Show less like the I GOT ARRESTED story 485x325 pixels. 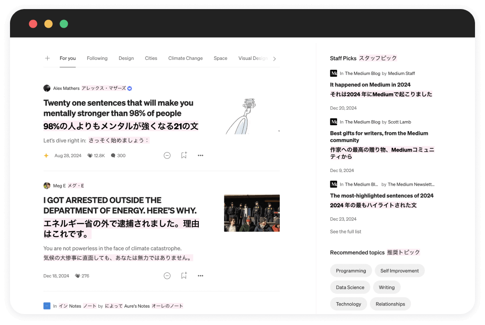click(167, 276)
